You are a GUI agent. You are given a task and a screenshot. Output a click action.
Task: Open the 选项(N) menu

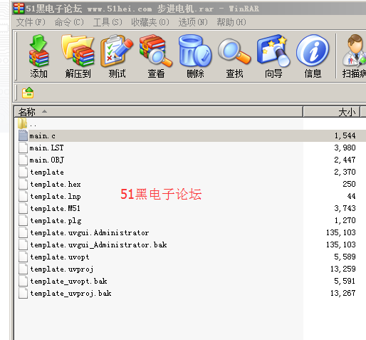click(x=193, y=22)
